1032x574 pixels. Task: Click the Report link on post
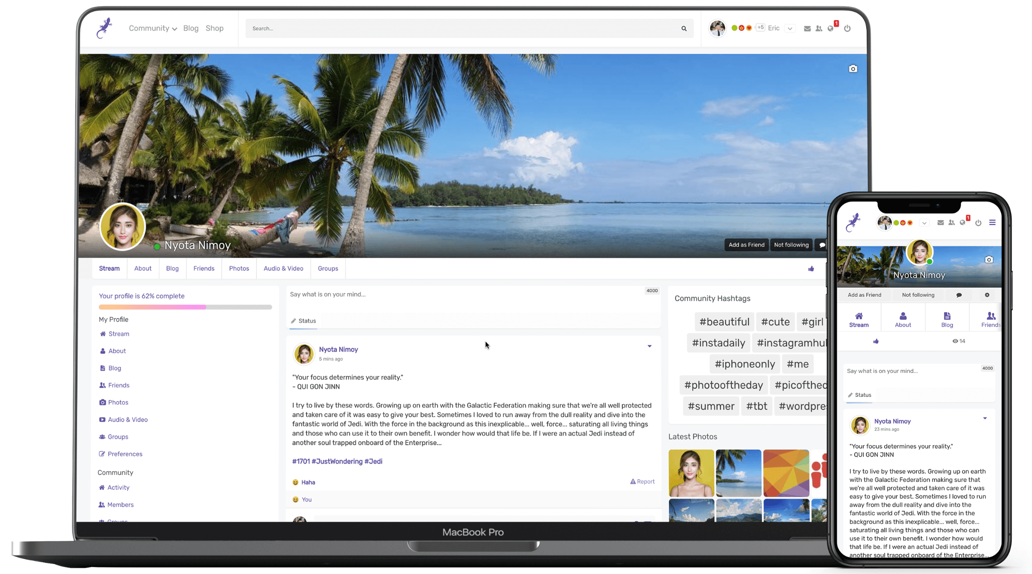[642, 482]
